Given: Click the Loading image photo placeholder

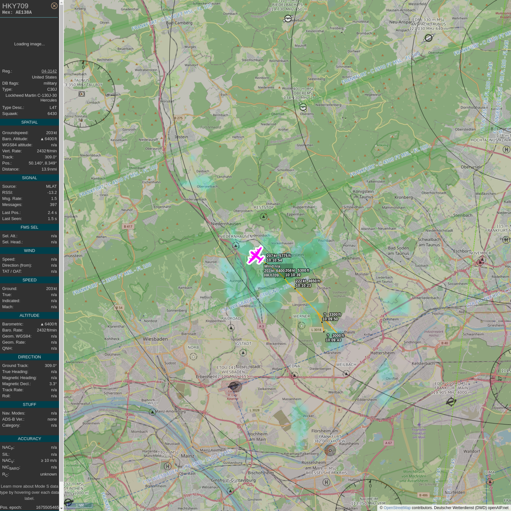Looking at the screenshot, I should tap(29, 44).
